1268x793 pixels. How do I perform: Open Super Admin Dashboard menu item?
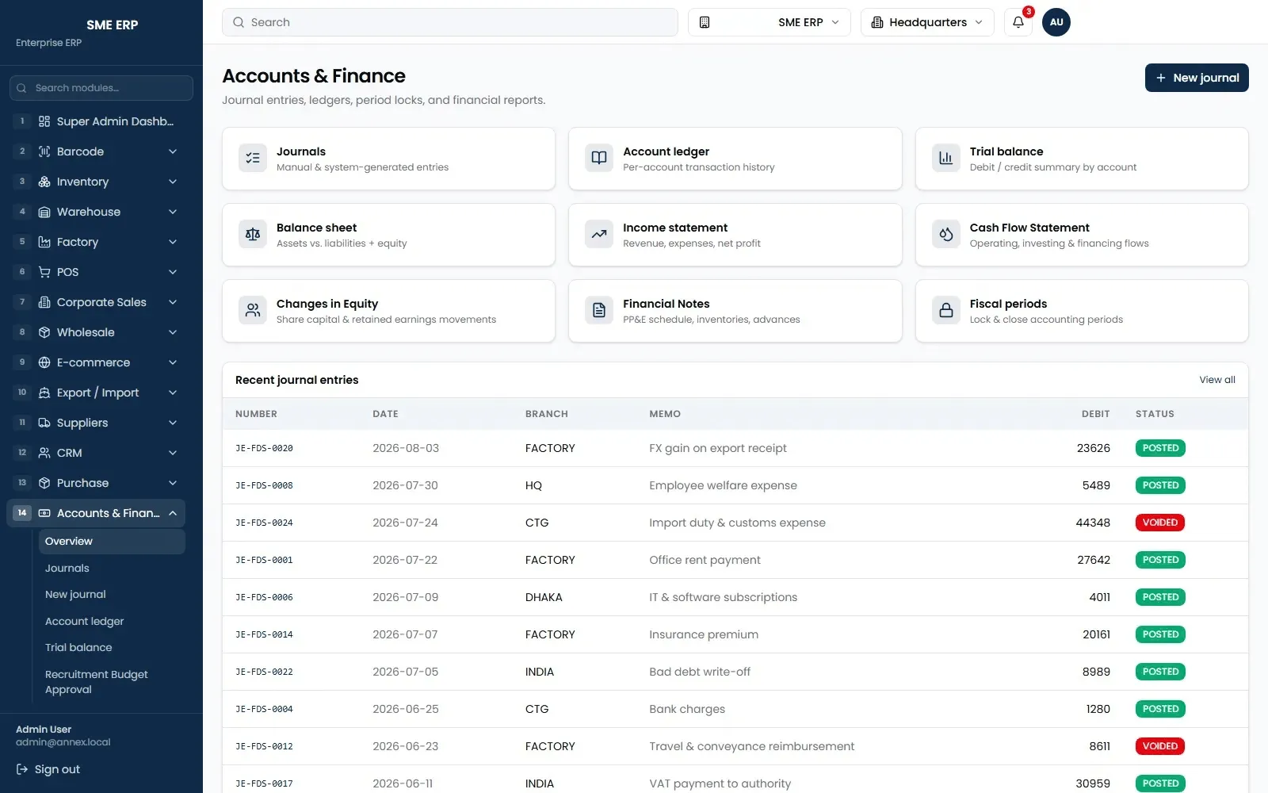[x=97, y=121]
